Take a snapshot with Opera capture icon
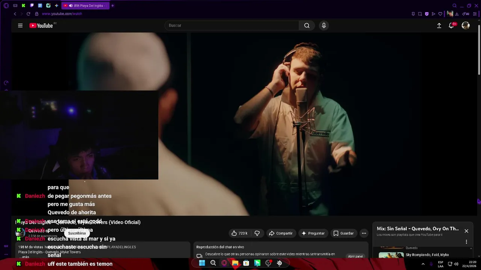Screen dimensions: 481x270 click(420, 14)
